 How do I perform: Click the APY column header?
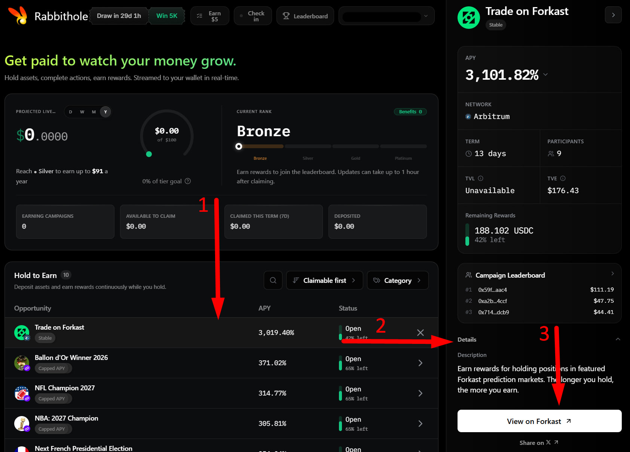(x=264, y=308)
